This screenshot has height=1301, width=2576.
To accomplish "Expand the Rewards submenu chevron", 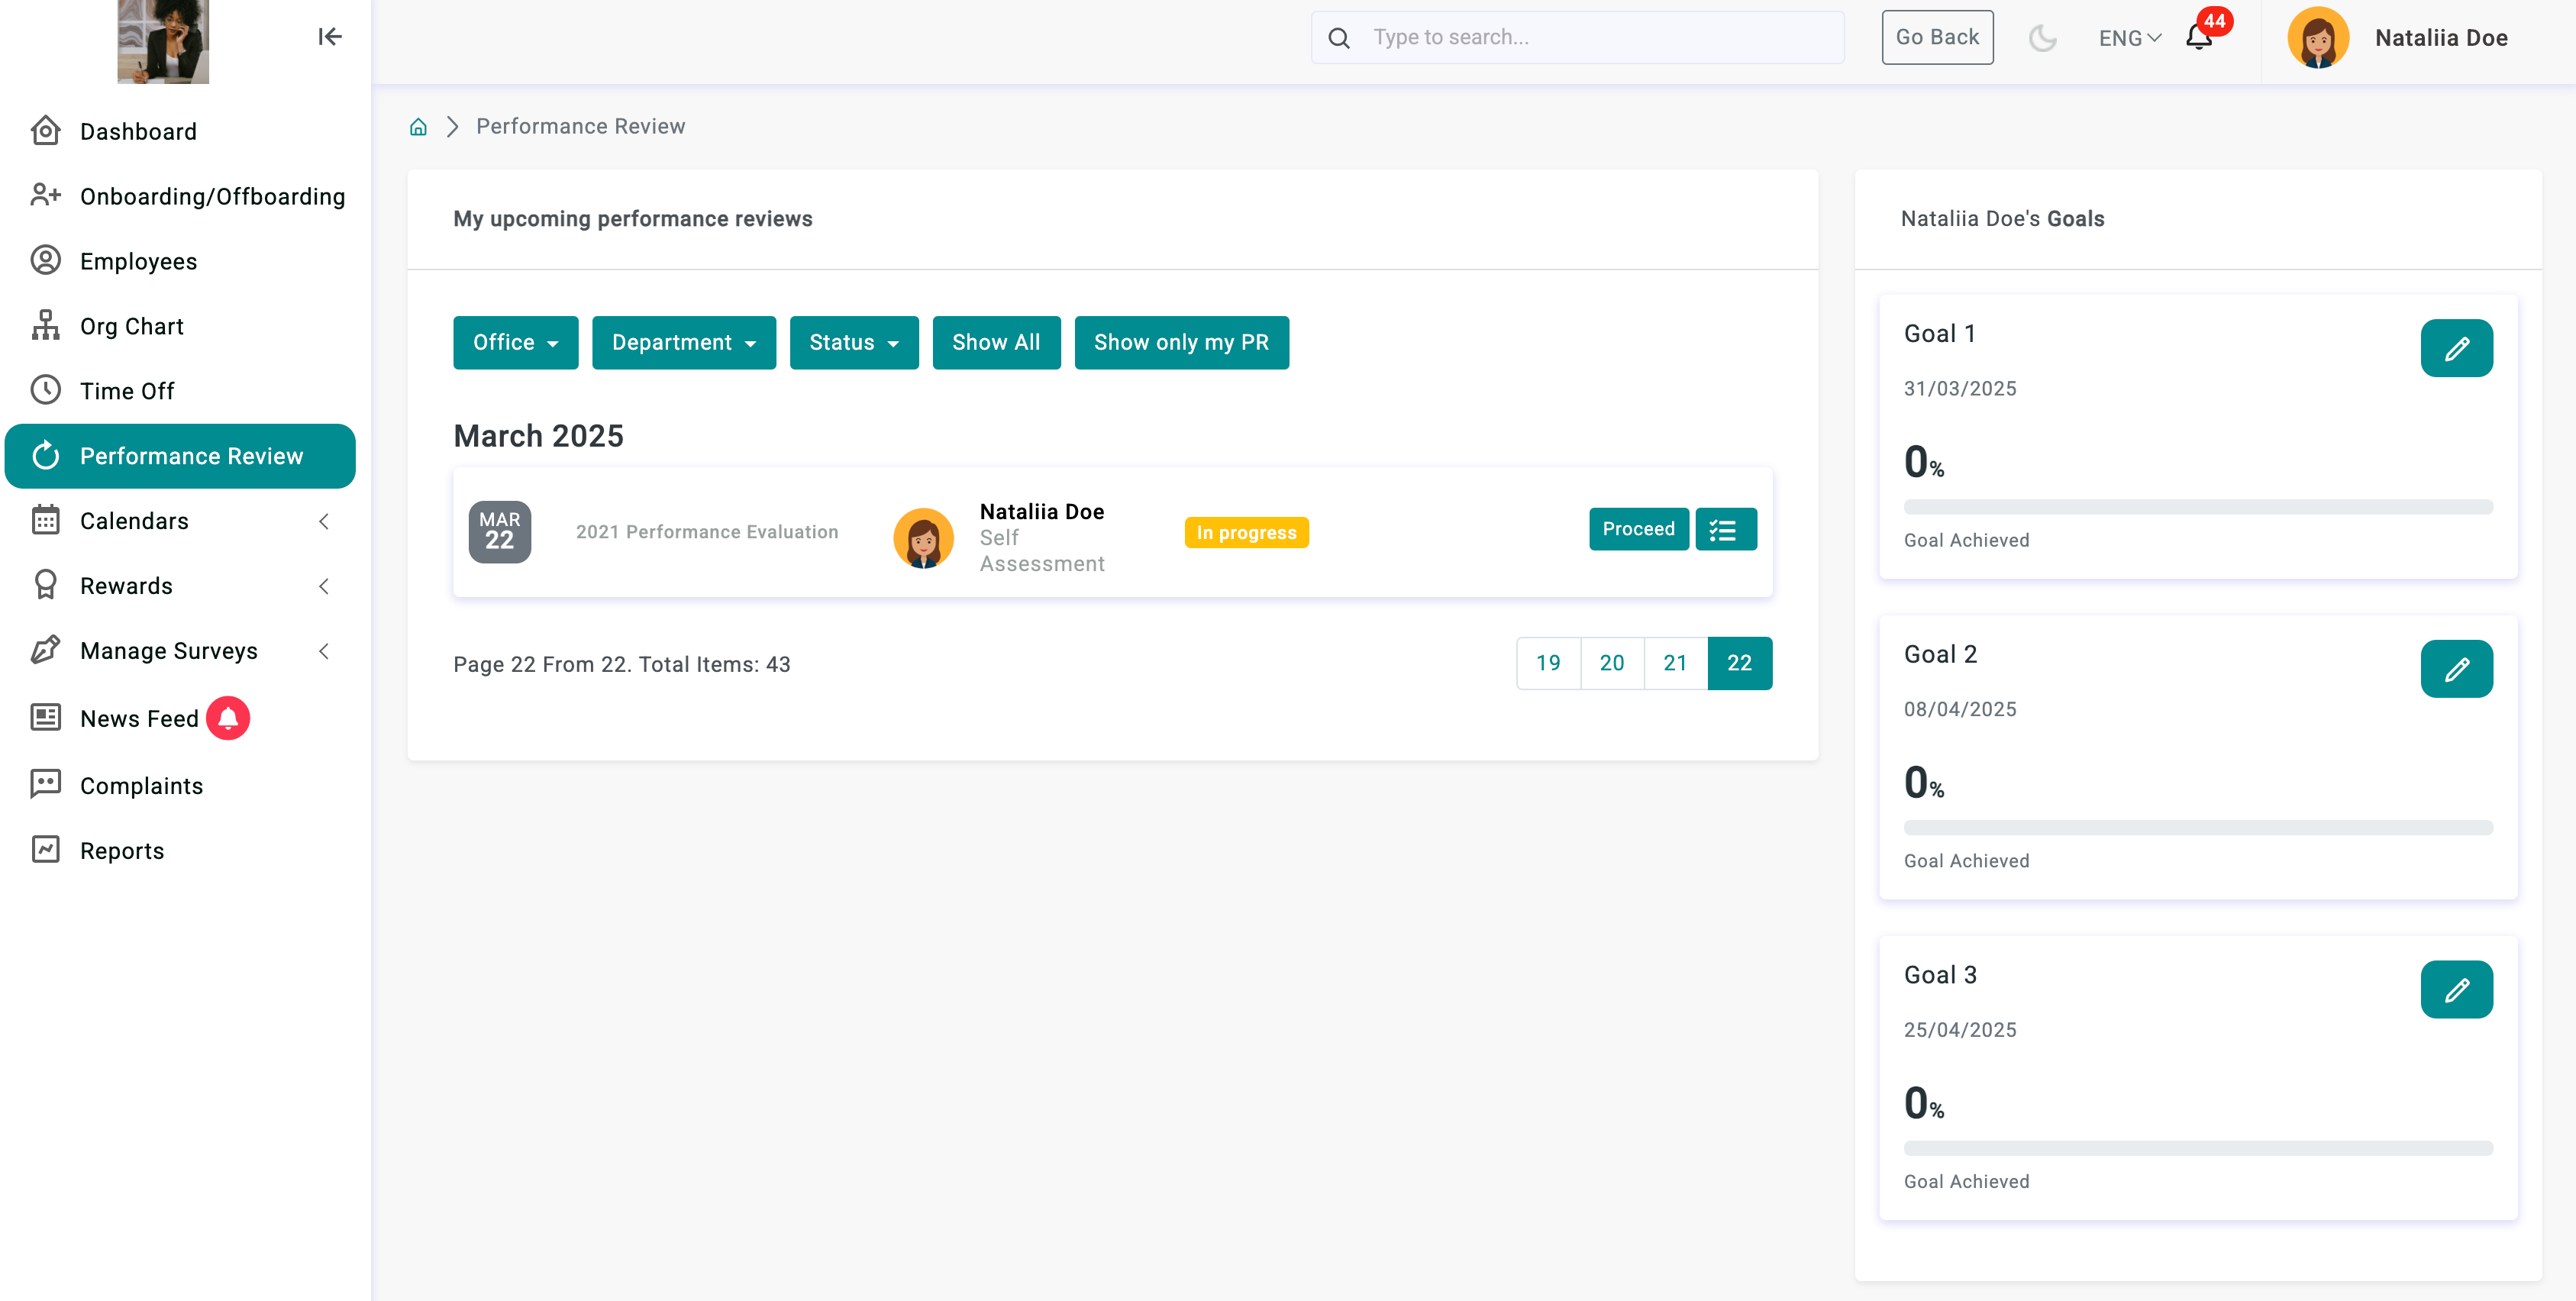I will click(x=324, y=586).
